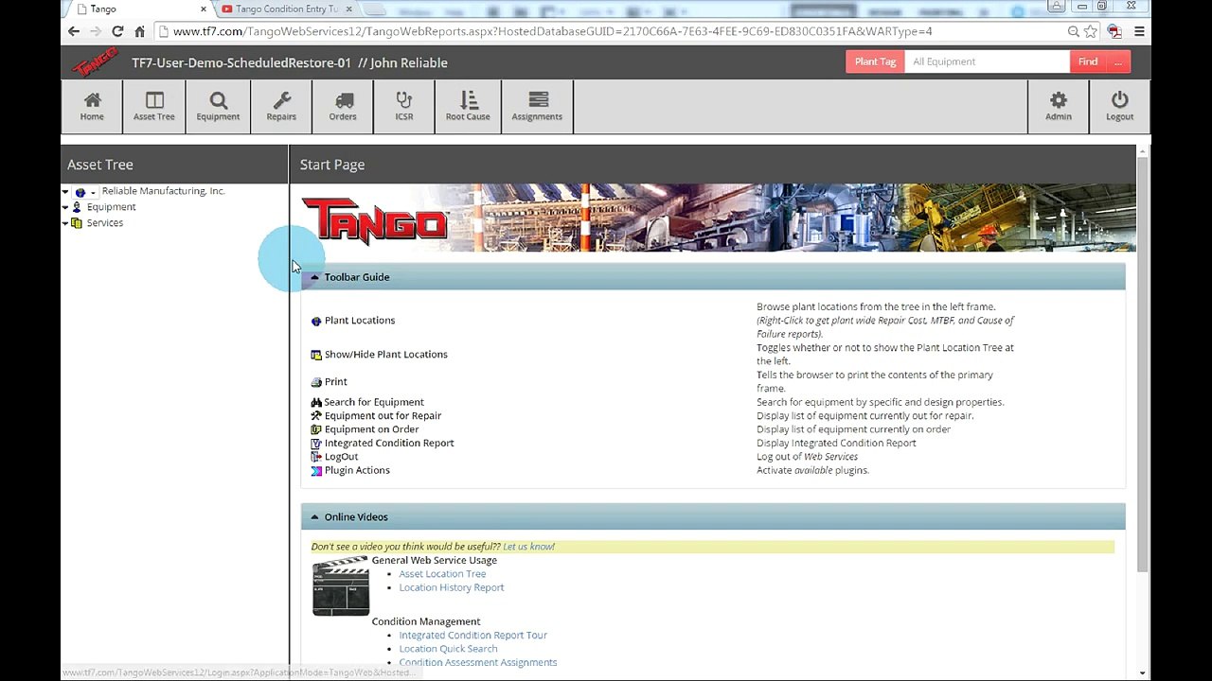This screenshot has width=1212, height=681.
Task: Click the Asset Tree panel title
Action: [100, 165]
